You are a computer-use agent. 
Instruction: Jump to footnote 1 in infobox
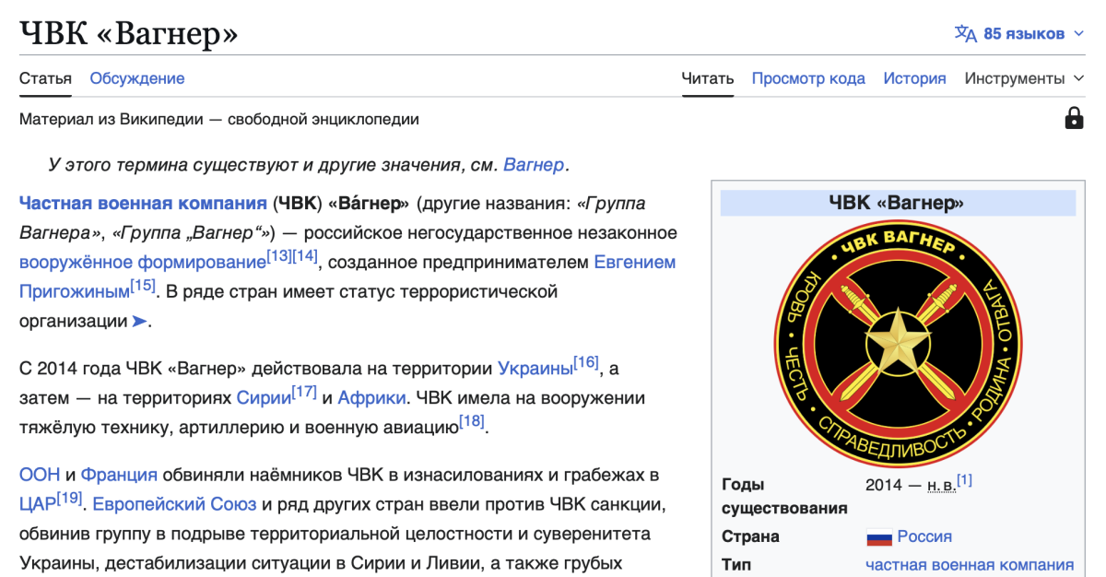965,480
